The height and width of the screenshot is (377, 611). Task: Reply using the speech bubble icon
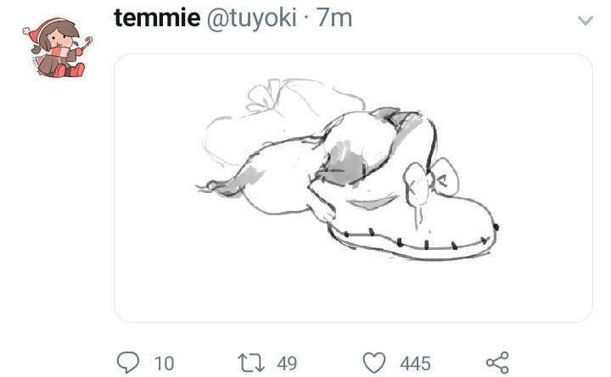[x=128, y=363]
